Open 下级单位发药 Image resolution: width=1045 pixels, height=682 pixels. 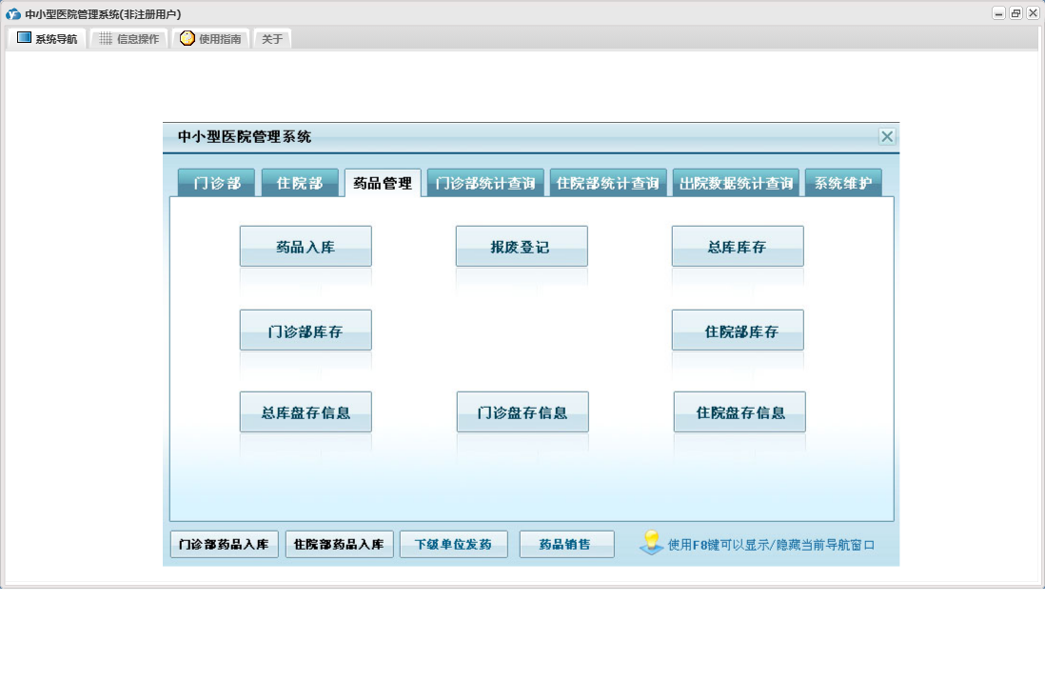pos(453,544)
